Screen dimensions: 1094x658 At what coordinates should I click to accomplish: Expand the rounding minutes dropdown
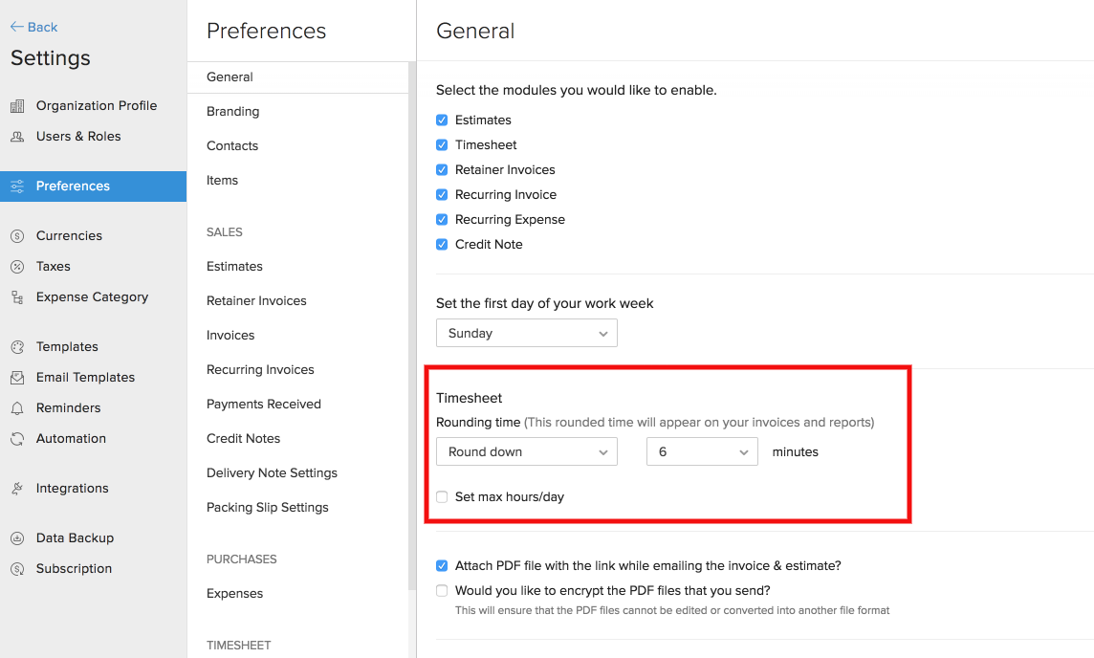click(x=702, y=451)
